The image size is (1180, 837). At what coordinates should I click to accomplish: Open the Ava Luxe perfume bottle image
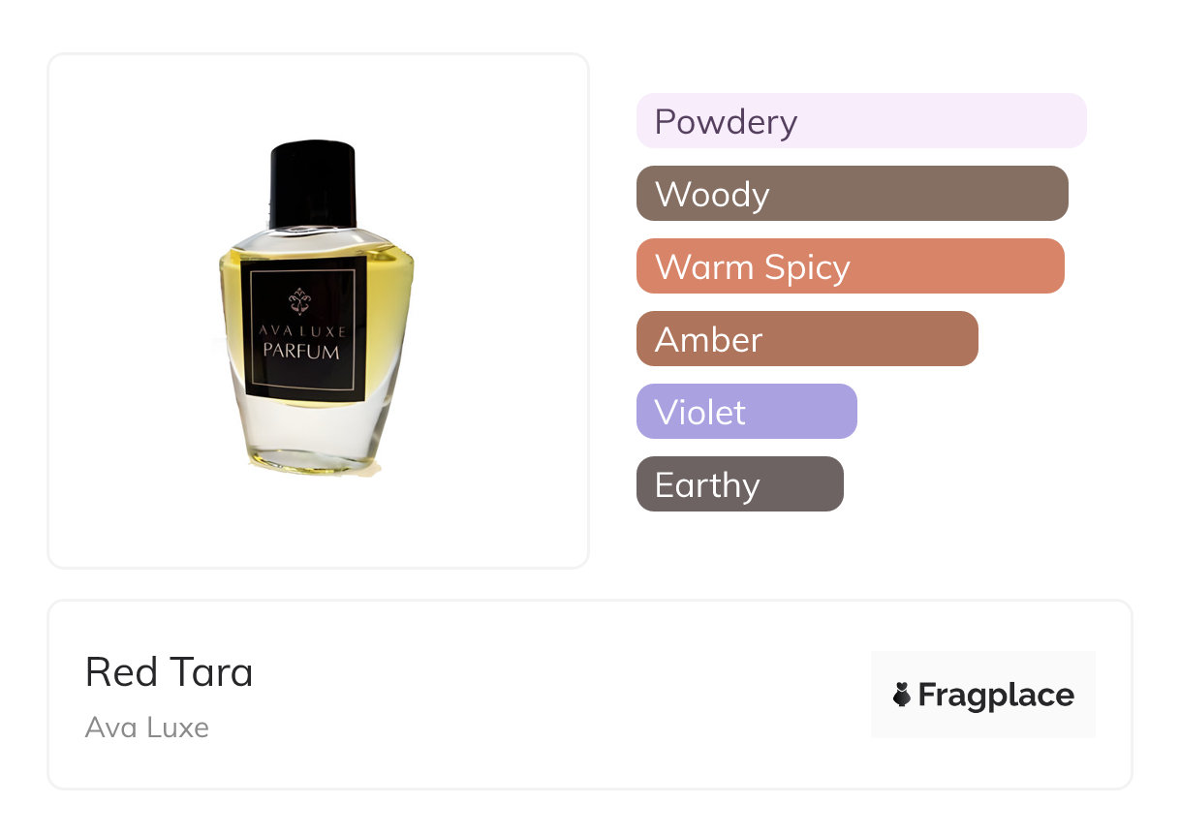click(x=318, y=310)
